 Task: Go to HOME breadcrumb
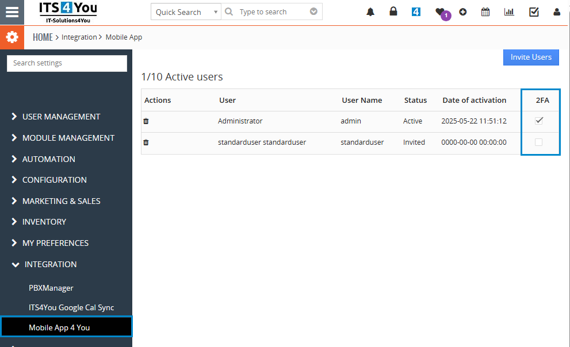coord(43,37)
